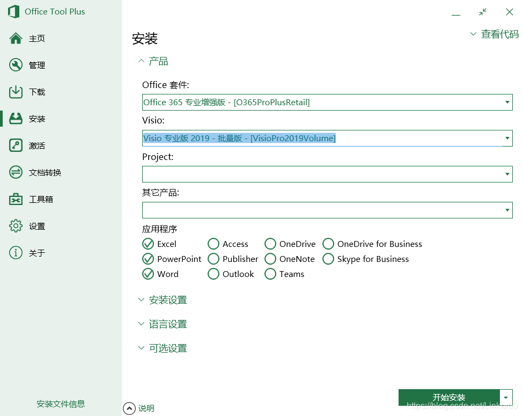This screenshot has height=416, width=523.
Task: Click the Office 365 专业增强版 combo box text
Action: [x=226, y=102]
